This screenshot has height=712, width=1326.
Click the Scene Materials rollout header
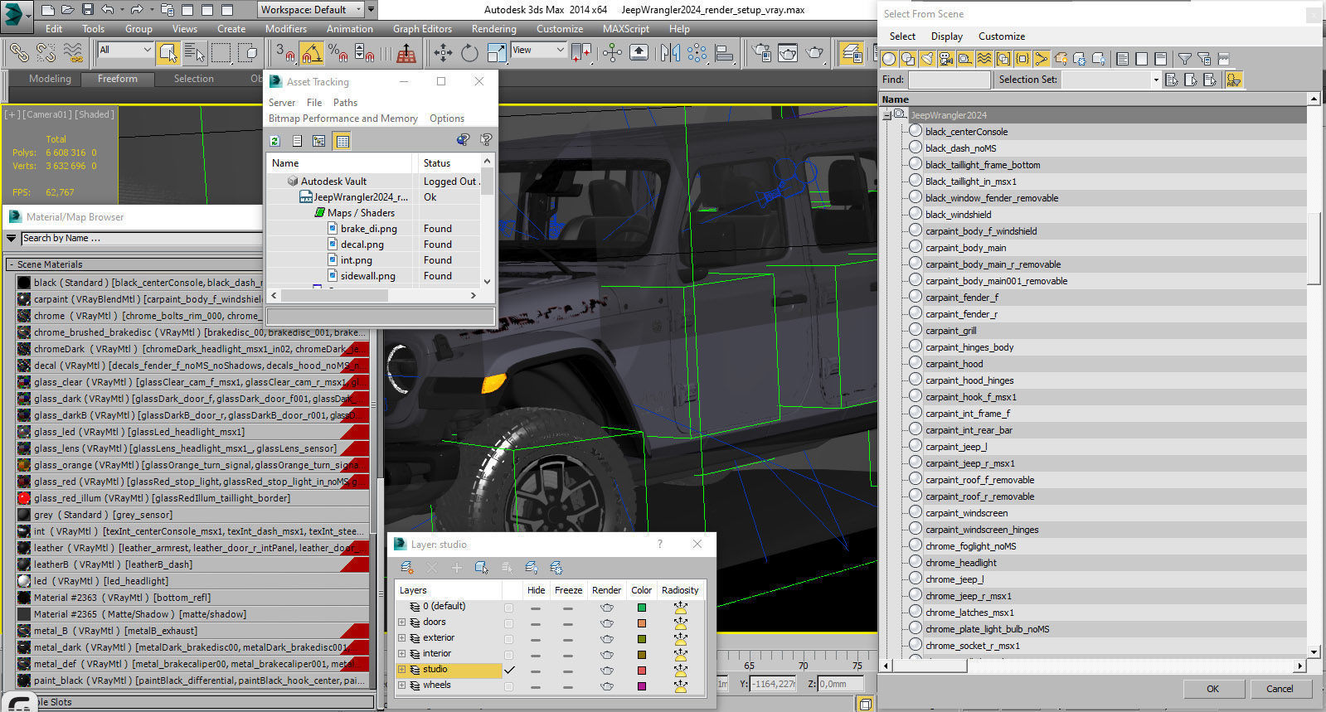pos(189,264)
